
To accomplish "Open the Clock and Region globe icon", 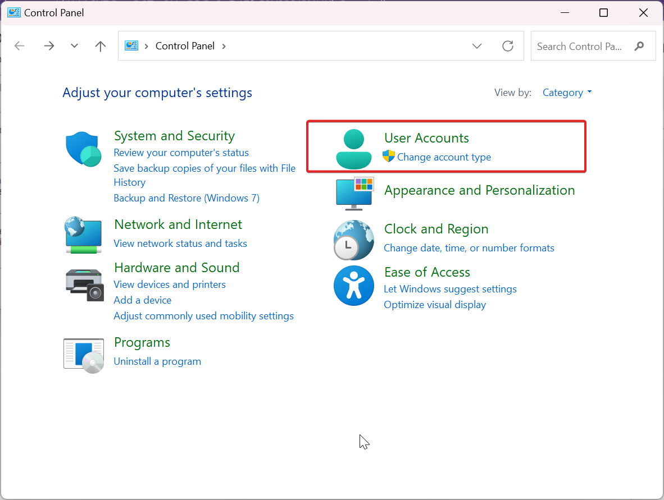I will 353,240.
